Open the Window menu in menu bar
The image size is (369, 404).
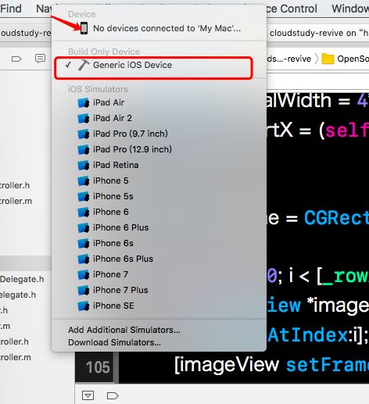(350, 9)
